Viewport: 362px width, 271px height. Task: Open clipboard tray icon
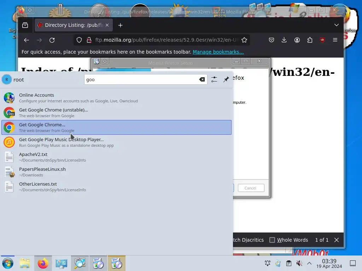coord(288,263)
